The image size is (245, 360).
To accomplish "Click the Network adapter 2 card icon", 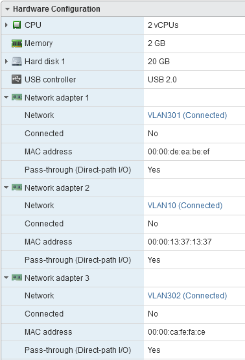I will pos(17,187).
